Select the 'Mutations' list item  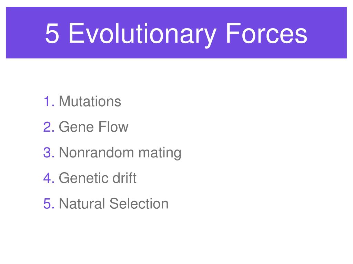coord(90,101)
